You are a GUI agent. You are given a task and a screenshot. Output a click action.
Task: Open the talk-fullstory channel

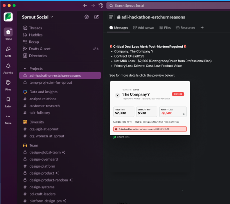[x=60, y=113]
